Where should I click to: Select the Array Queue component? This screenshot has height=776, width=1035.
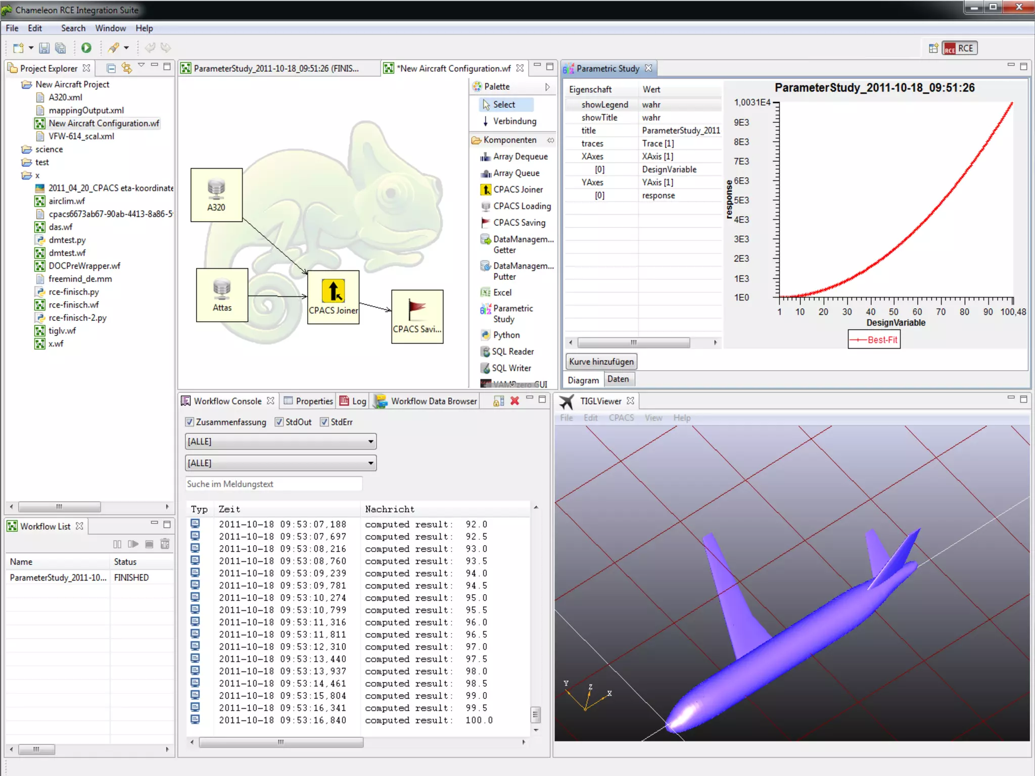[510, 173]
